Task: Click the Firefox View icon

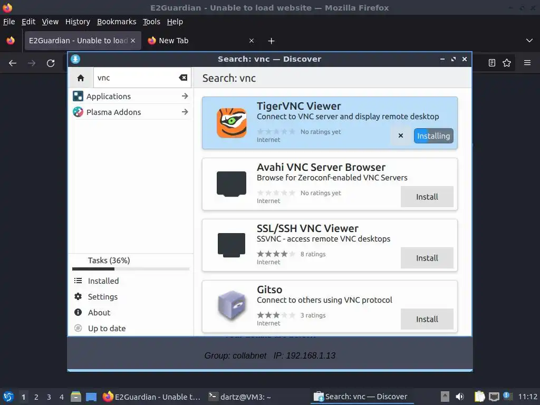Action: [11, 41]
